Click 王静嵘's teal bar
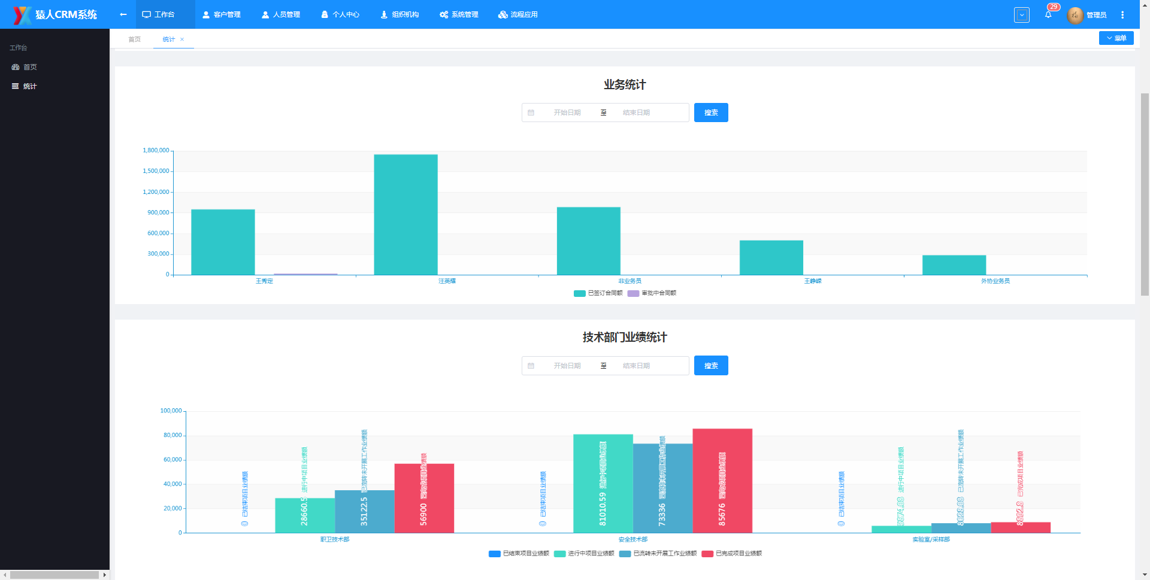Image resolution: width=1150 pixels, height=580 pixels. (x=771, y=258)
